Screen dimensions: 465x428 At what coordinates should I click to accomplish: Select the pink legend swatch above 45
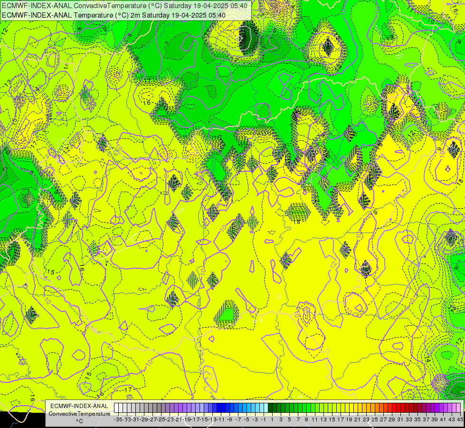(x=458, y=408)
